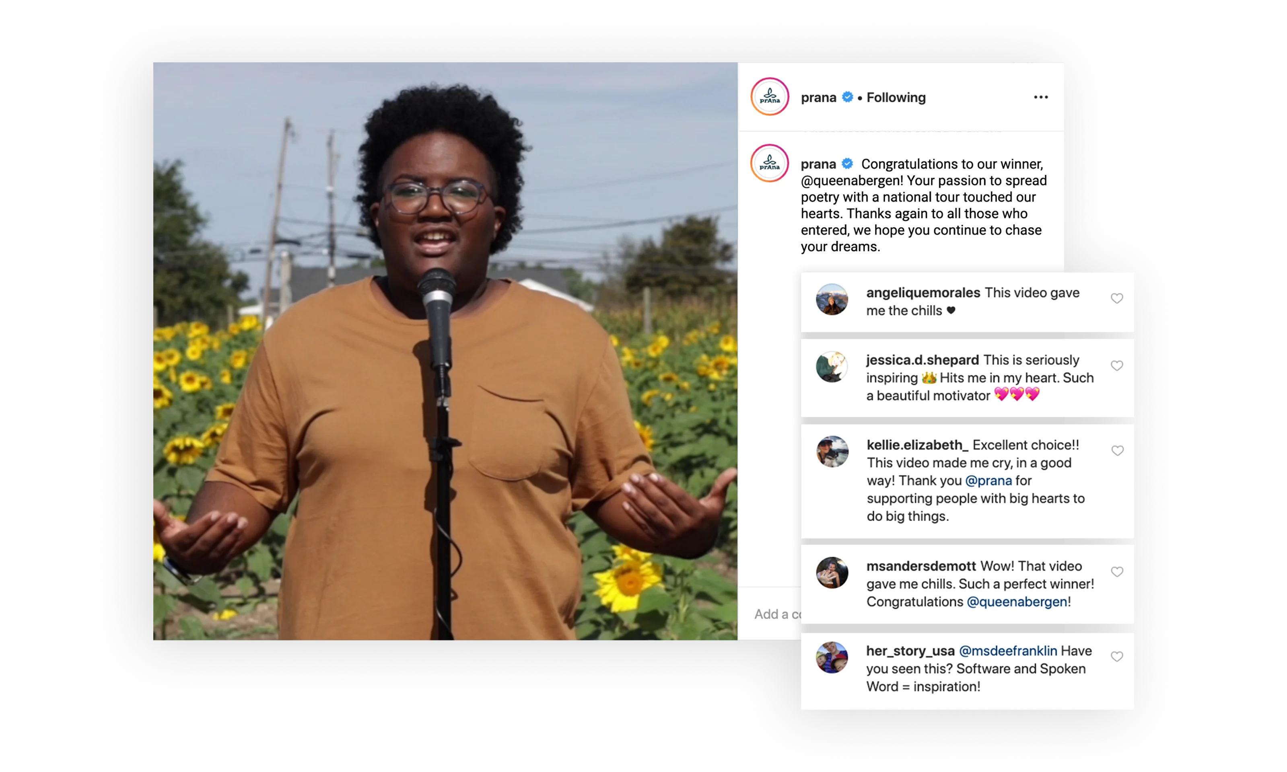
Task: Click the Following button next to prana
Action: [896, 97]
